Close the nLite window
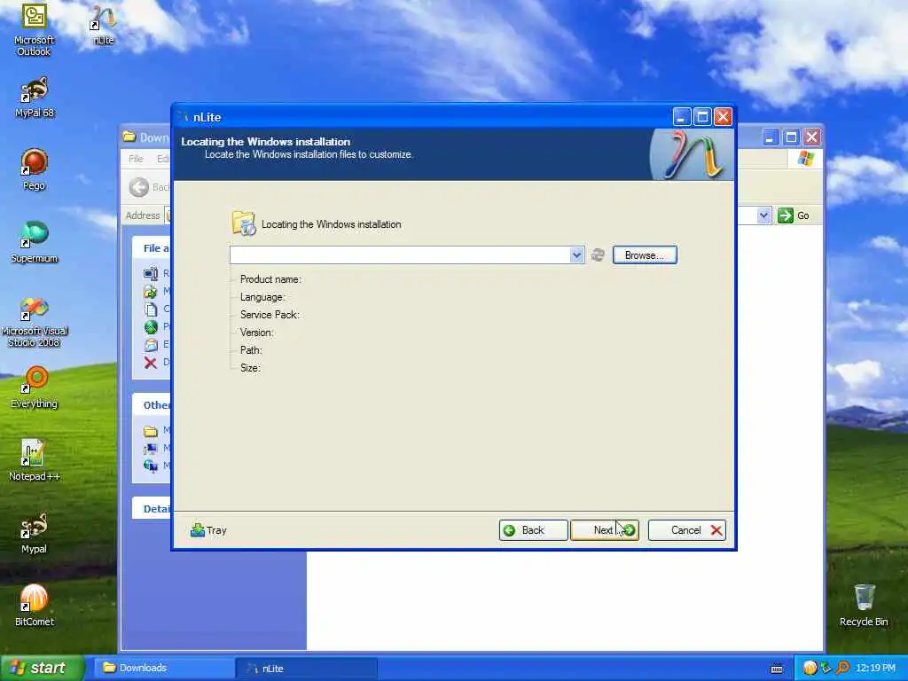Viewport: 908px width, 681px height. [x=724, y=117]
